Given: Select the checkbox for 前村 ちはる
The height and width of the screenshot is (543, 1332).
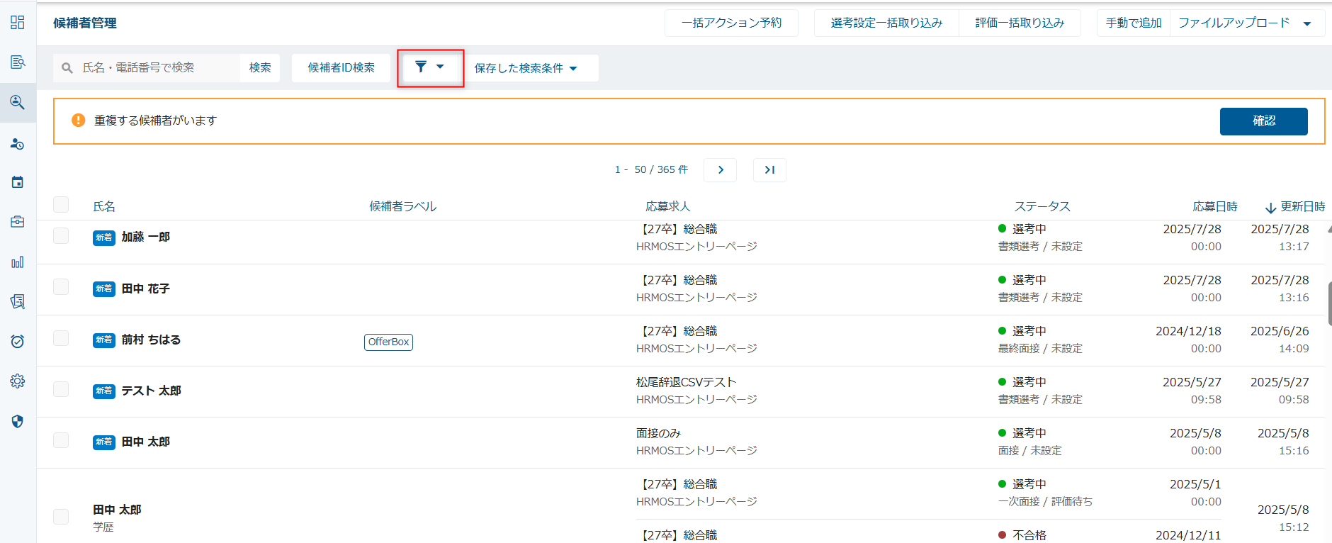Looking at the screenshot, I should pos(61,338).
